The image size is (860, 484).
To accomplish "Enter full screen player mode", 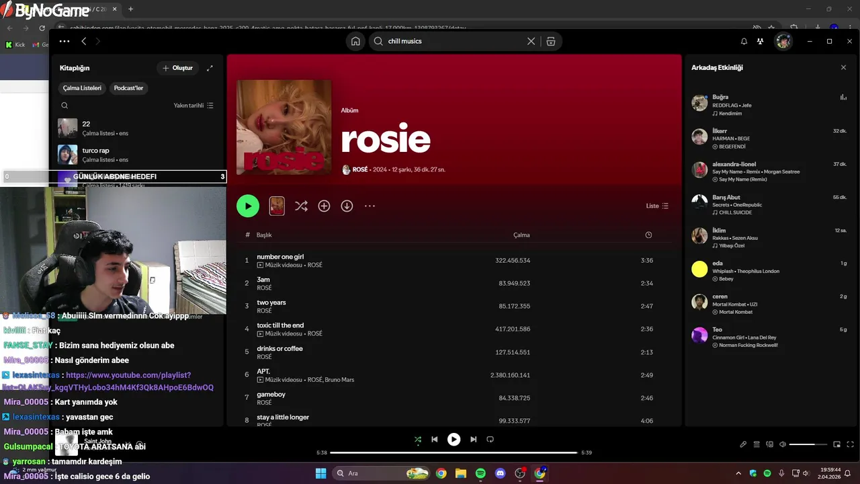I will click(x=851, y=444).
